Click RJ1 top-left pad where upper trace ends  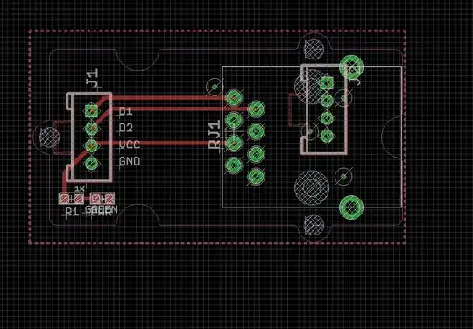pos(234,97)
